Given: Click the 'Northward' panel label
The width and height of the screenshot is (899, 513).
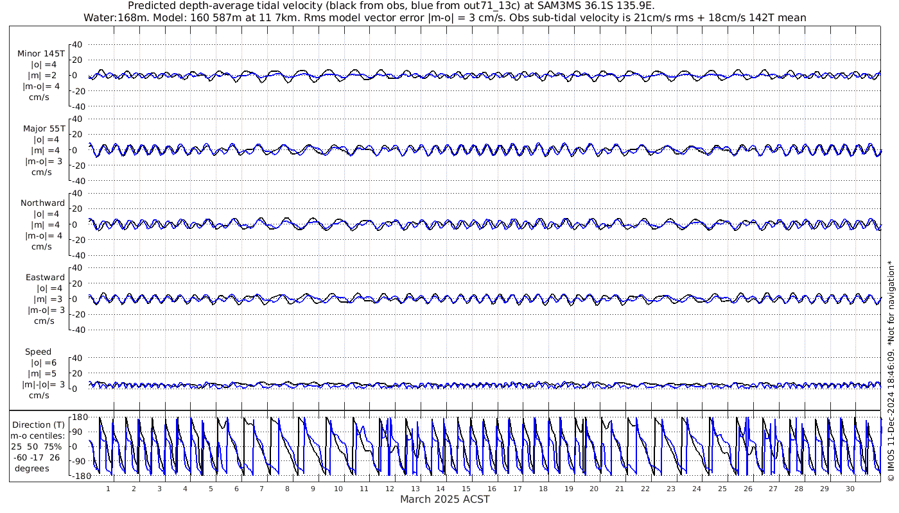Looking at the screenshot, I should (x=43, y=203).
